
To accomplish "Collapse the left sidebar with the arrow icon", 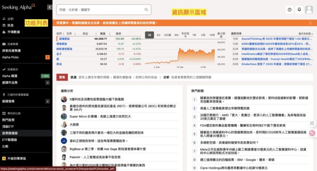I will point(50,8).
